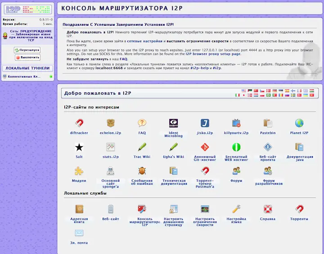Switch language with the Vietnamese flag

(x=311, y=95)
